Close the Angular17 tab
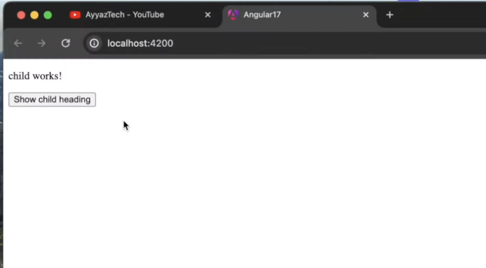Screen dimensions: 486x268 (366, 15)
